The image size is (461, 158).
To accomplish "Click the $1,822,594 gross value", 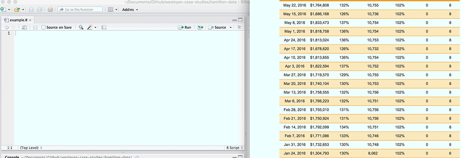I will (319, 66).
